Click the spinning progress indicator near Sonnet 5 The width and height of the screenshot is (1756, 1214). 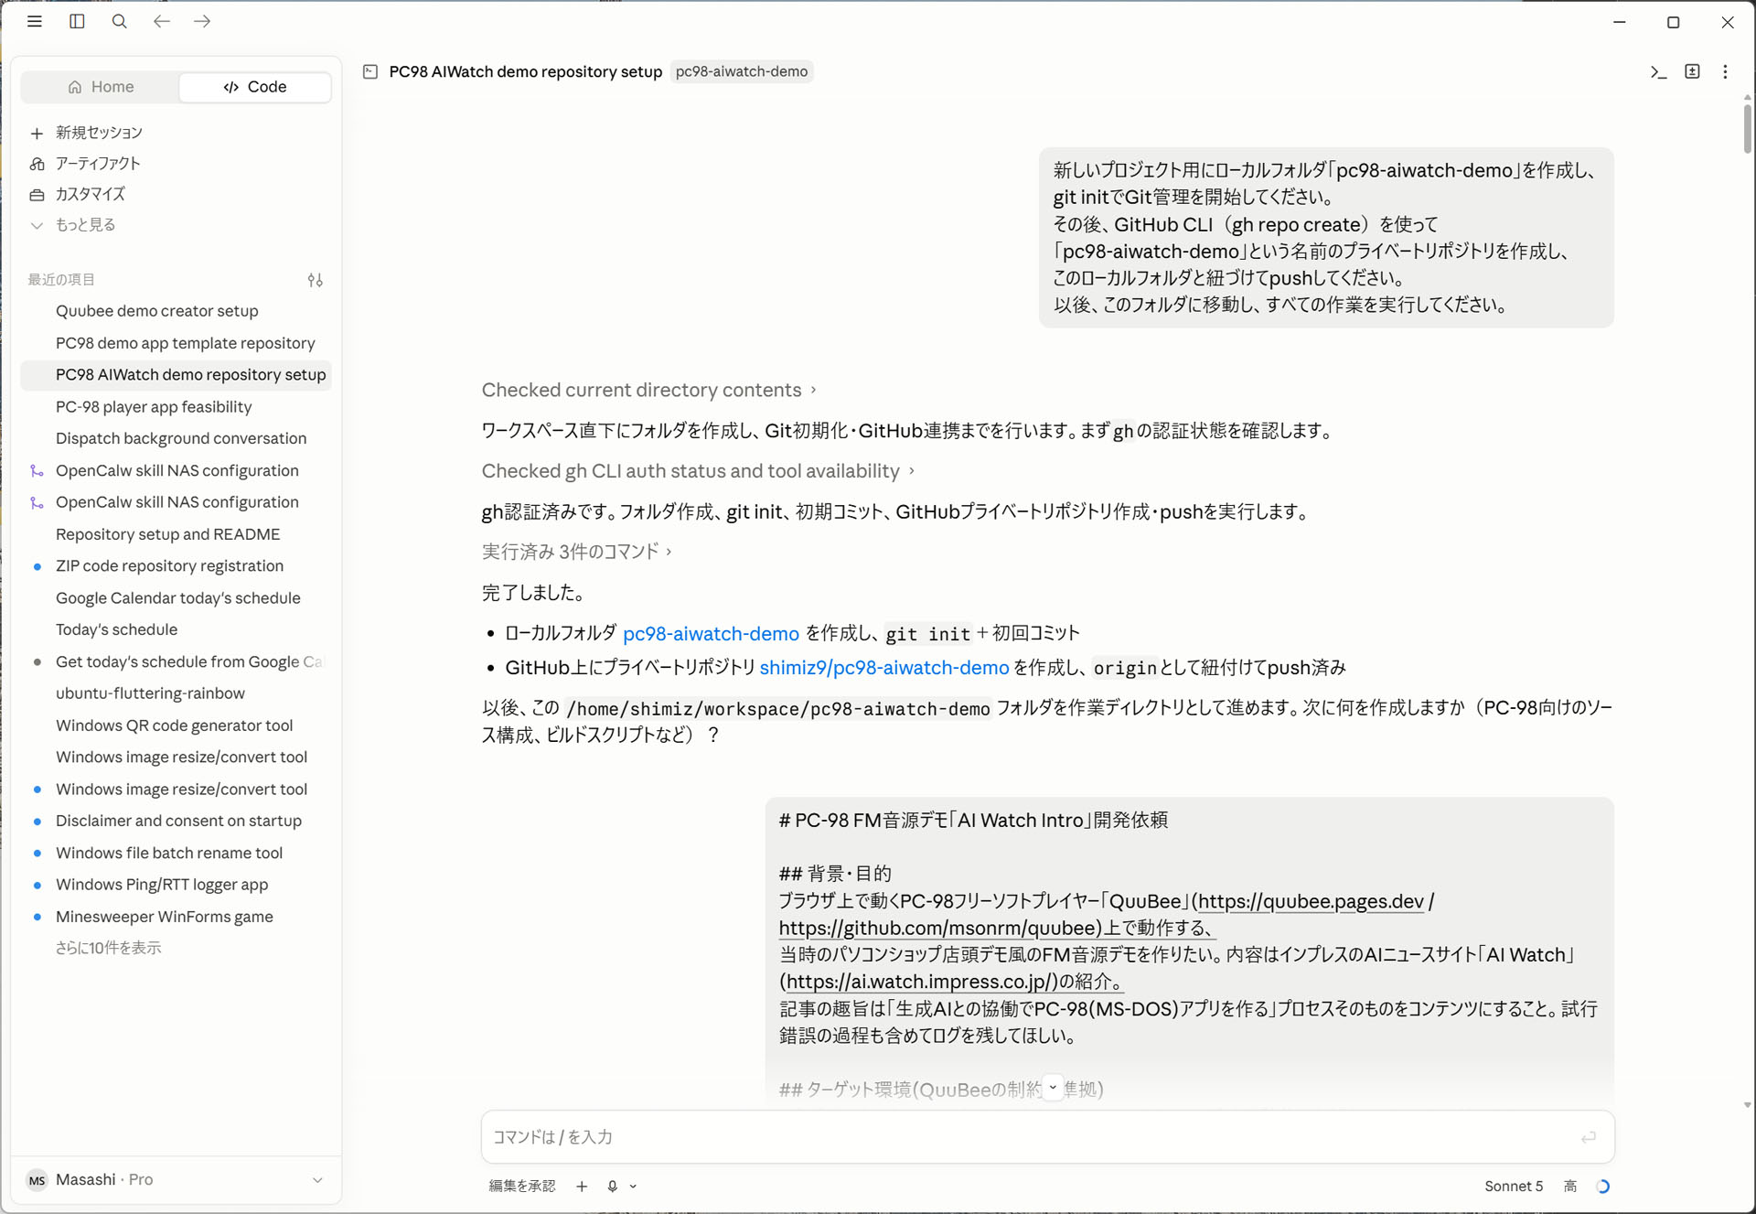[x=1602, y=1186]
